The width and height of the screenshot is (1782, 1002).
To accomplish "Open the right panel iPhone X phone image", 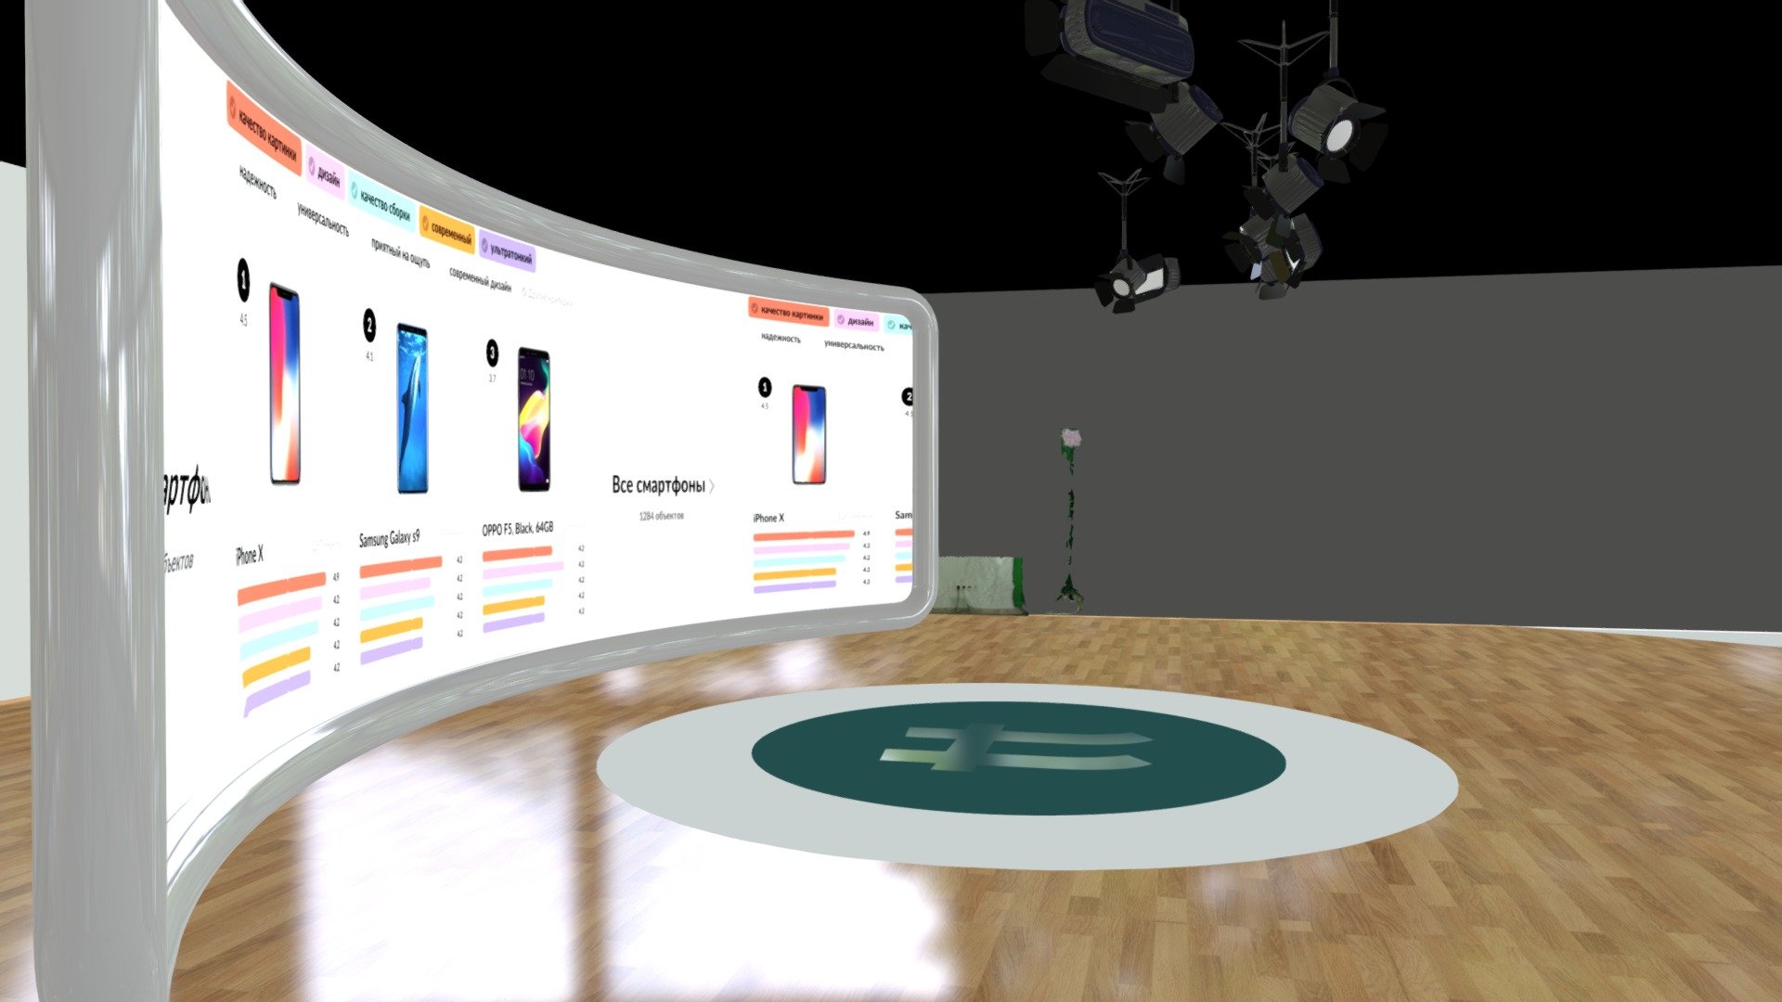I will coord(808,434).
